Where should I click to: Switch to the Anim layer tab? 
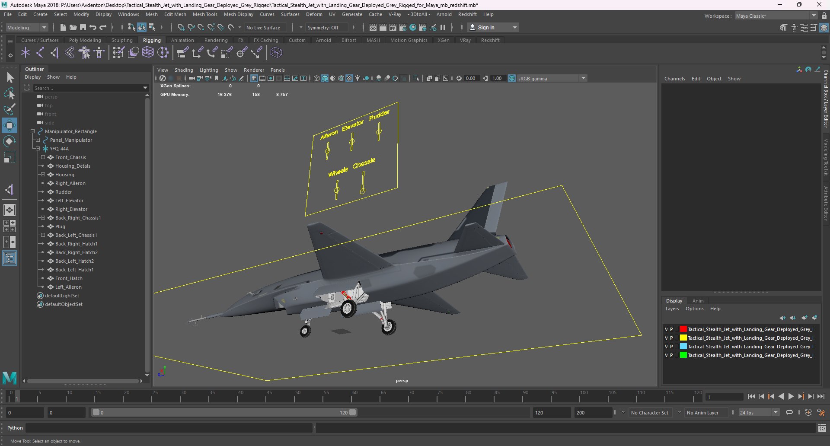698,301
